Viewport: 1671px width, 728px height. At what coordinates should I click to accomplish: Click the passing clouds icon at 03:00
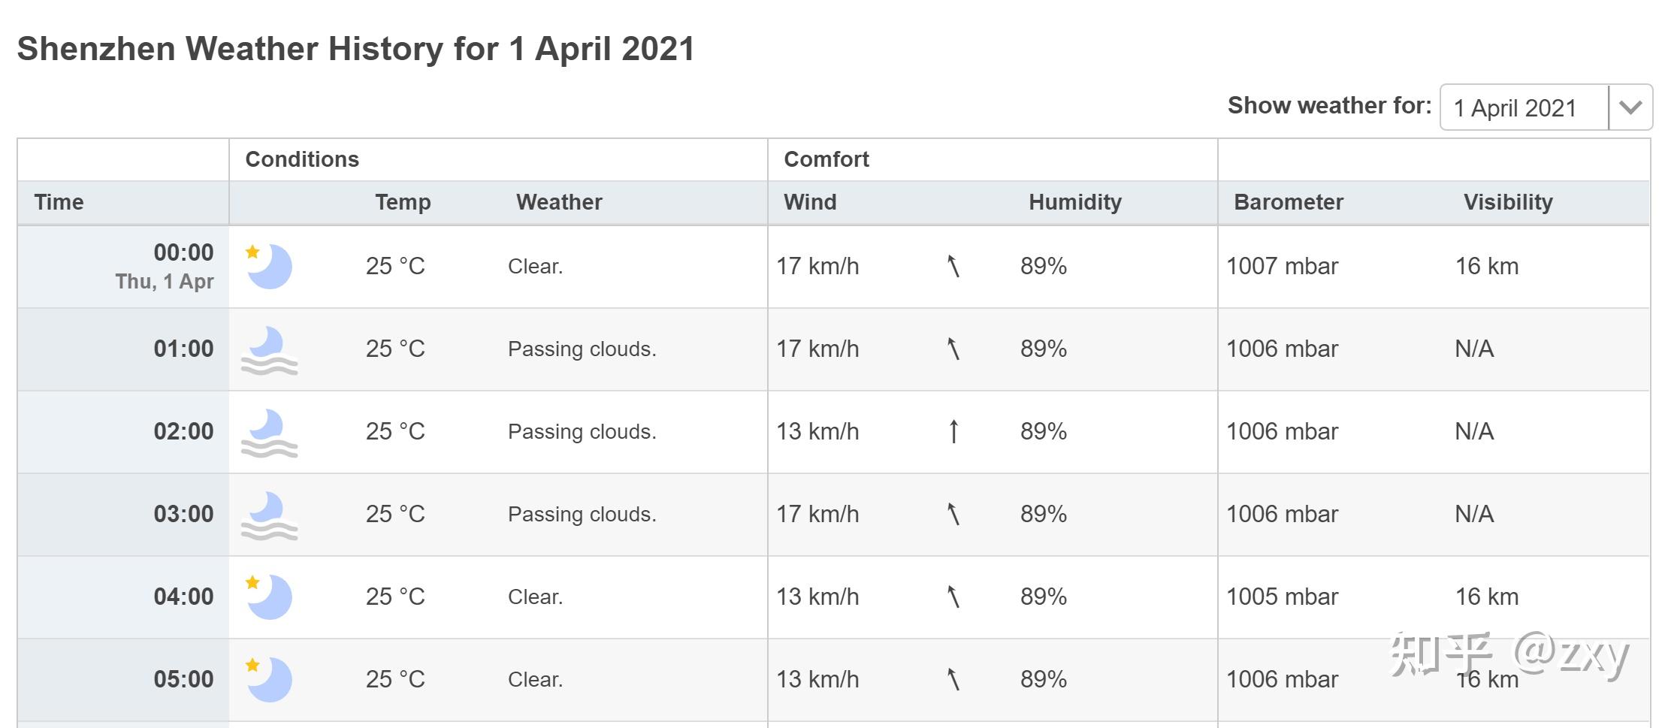point(268,515)
